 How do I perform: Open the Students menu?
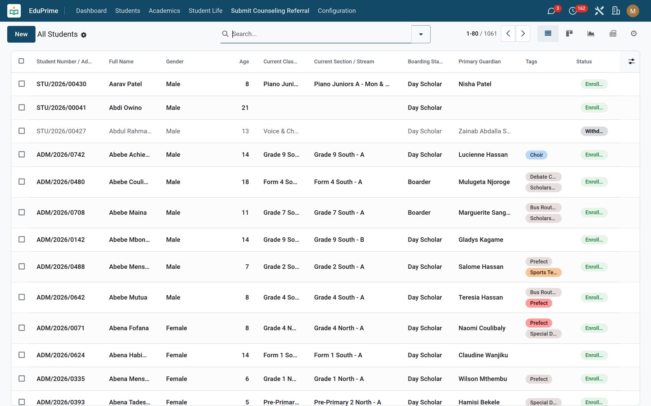(127, 11)
